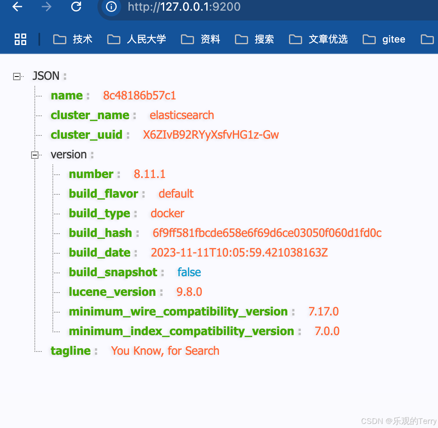The height and width of the screenshot is (428, 438).
Task: Click the value X6ZIvB92RYyXsfvHG1z-Gw
Action: pos(211,135)
